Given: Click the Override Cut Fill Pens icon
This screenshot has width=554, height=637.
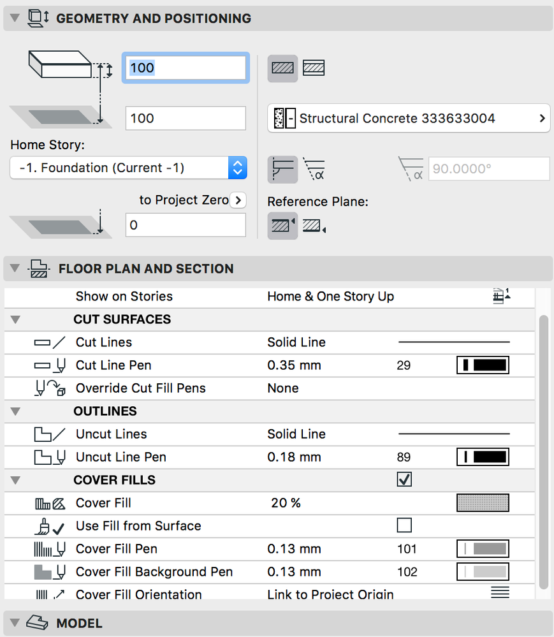Looking at the screenshot, I should pyautogui.click(x=50, y=388).
